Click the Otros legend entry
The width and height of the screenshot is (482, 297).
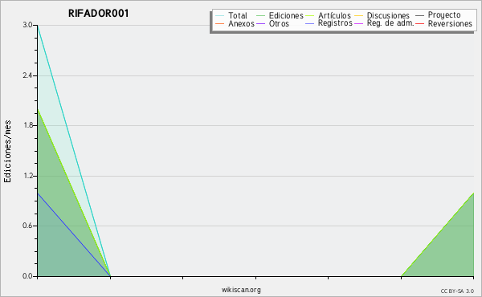(272, 23)
